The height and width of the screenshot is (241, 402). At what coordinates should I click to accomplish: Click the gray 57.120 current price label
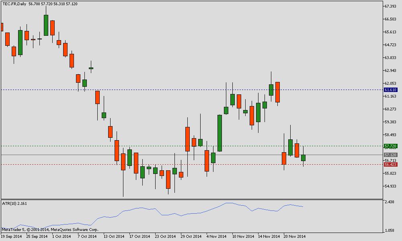390,155
